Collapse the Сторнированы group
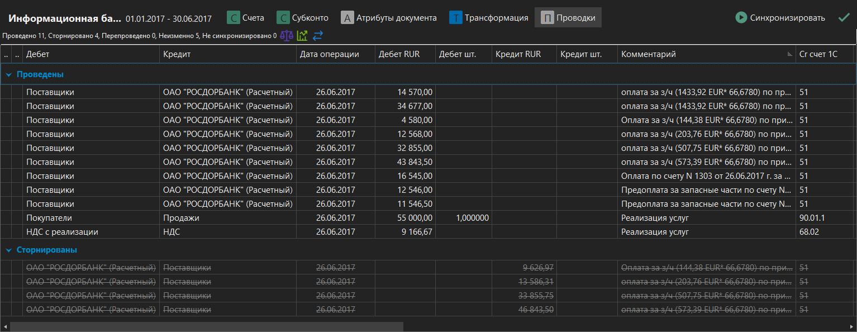Image resolution: width=857 pixels, height=332 pixels. [9, 250]
